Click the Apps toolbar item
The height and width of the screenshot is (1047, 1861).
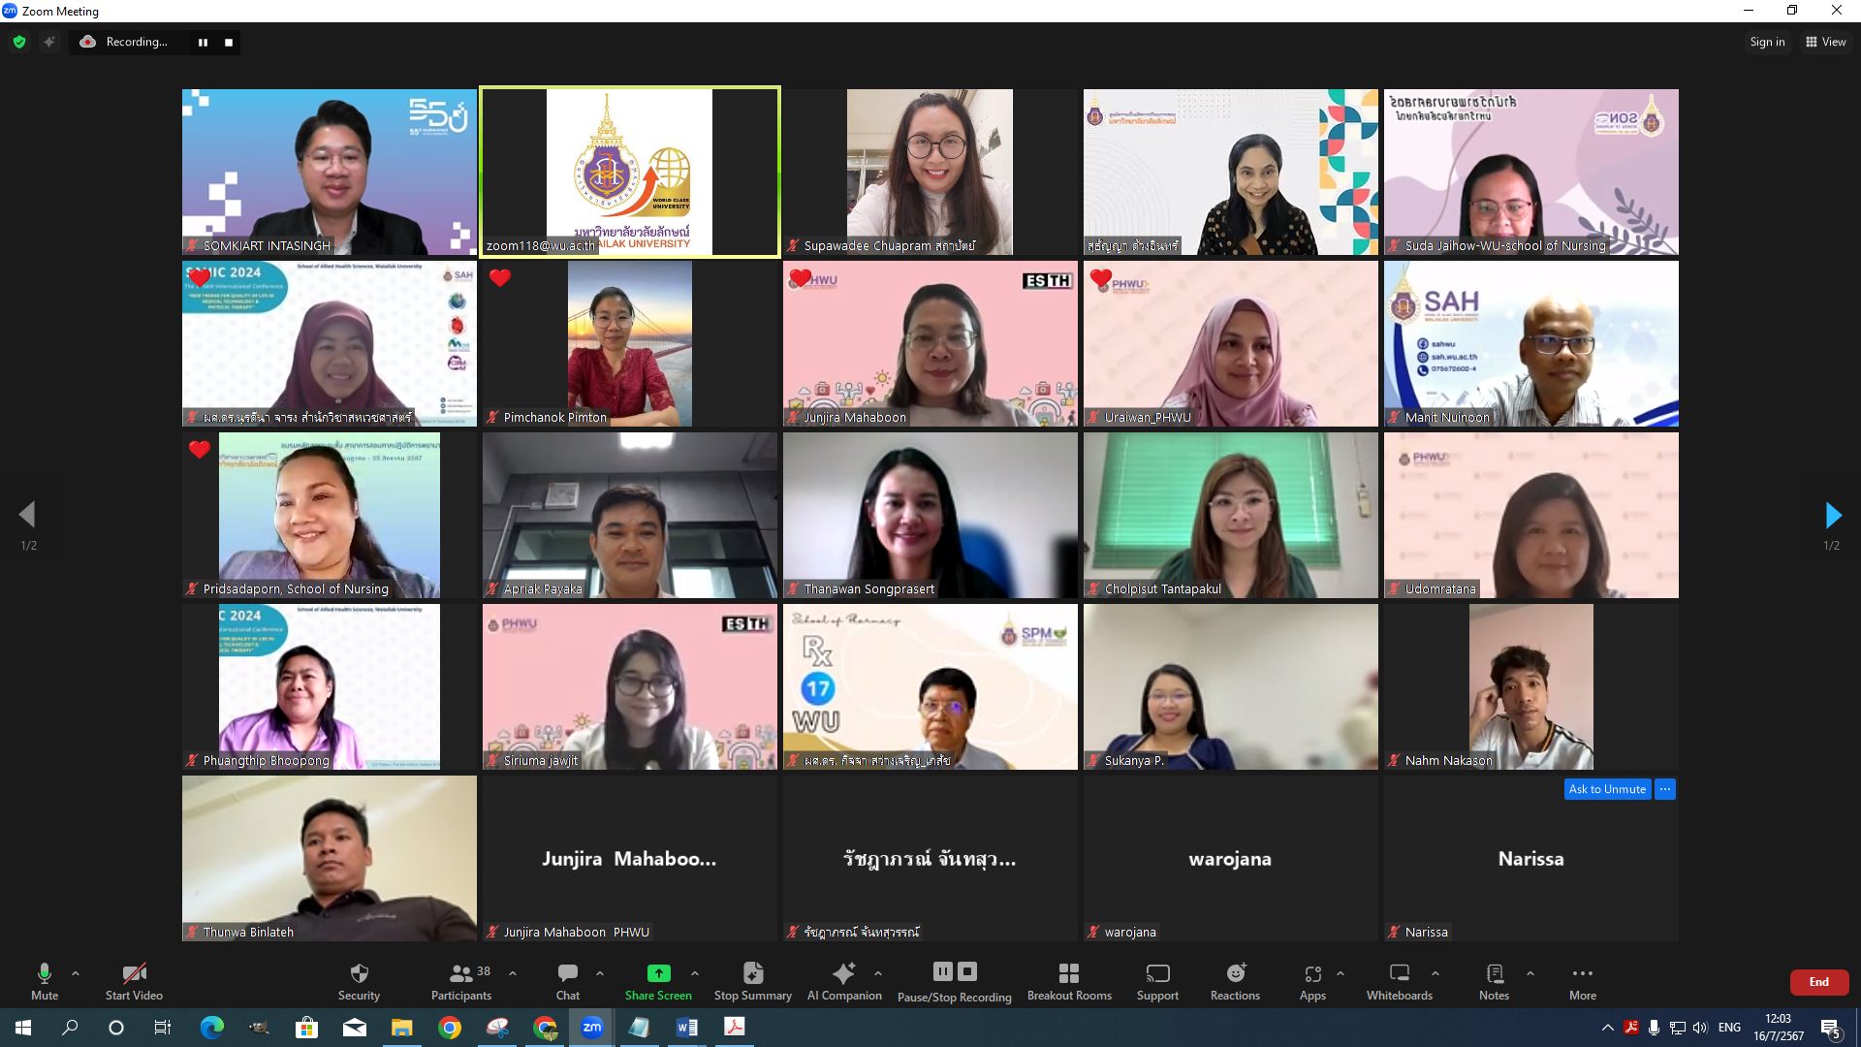click(1312, 973)
